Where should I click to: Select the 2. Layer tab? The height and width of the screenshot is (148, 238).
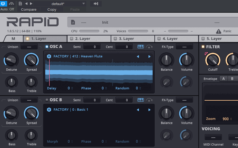click(x=89, y=39)
